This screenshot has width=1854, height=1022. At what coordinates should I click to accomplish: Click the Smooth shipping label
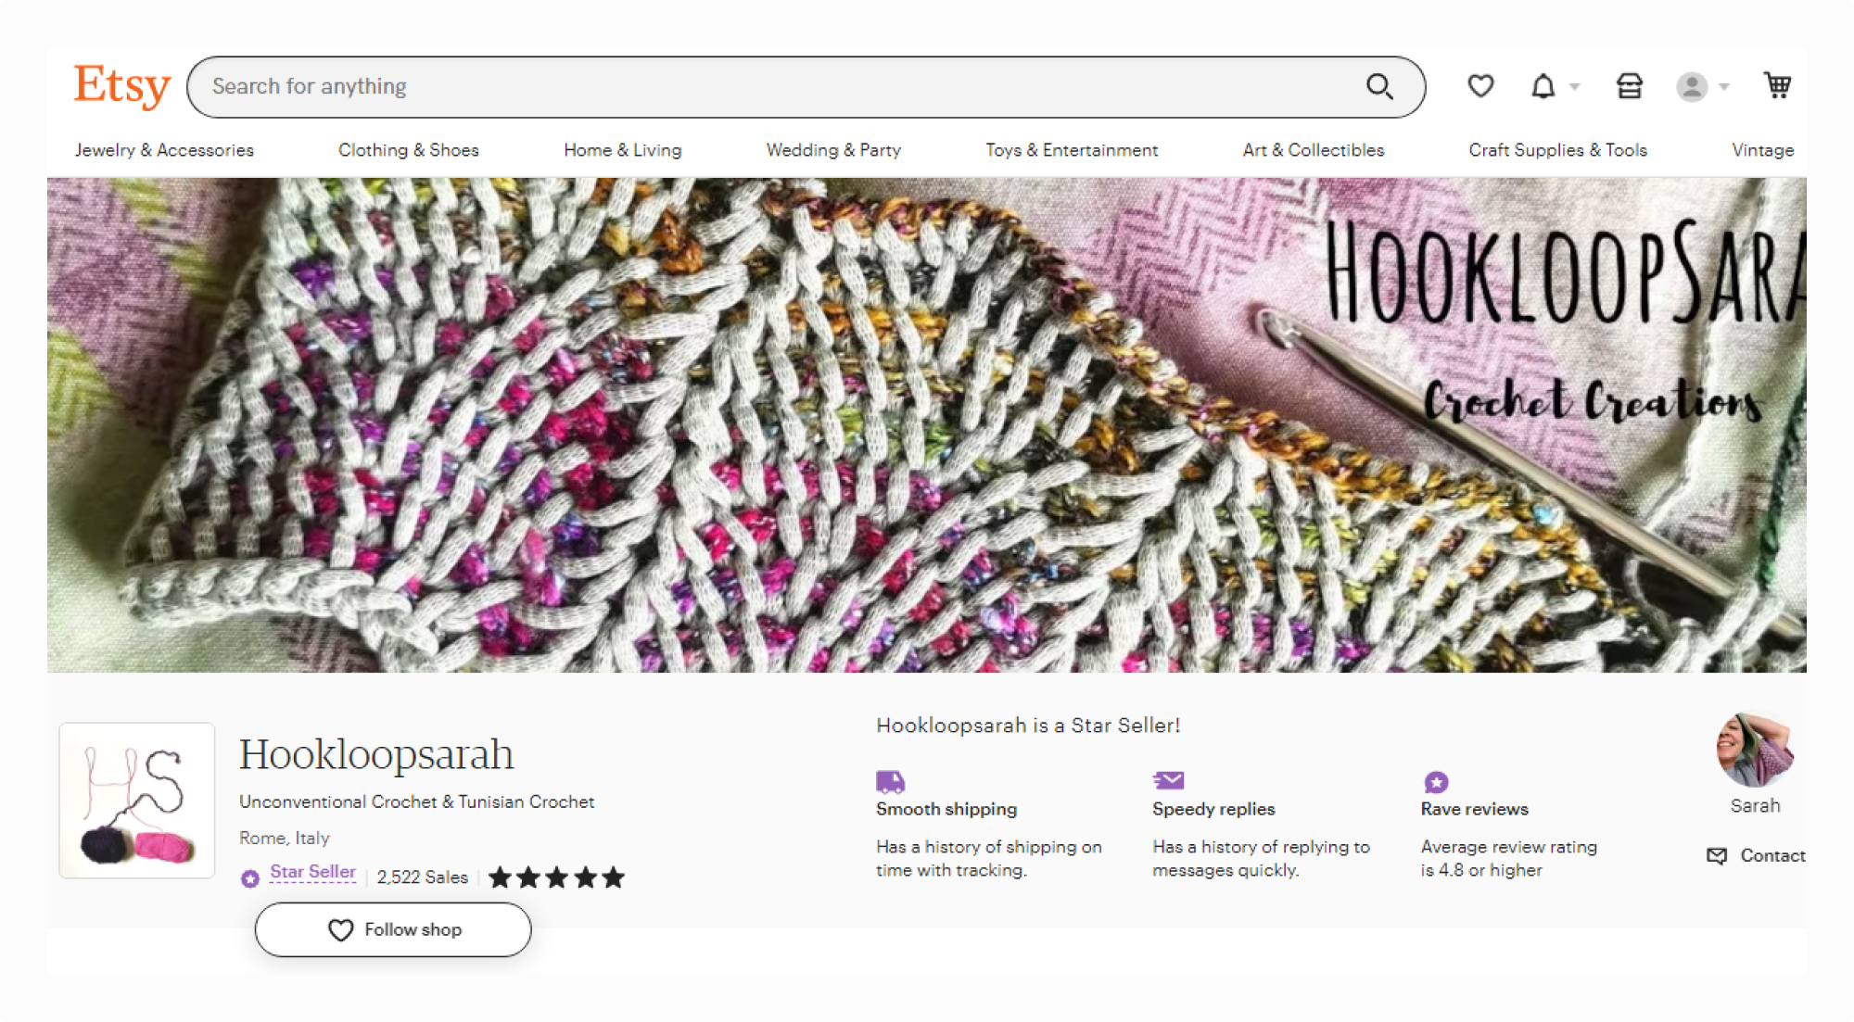pos(946,809)
